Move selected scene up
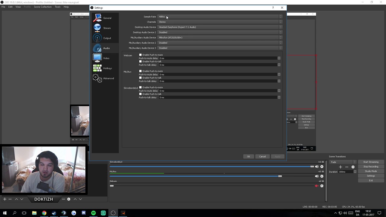The height and width of the screenshot is (217, 386). tap(16, 199)
